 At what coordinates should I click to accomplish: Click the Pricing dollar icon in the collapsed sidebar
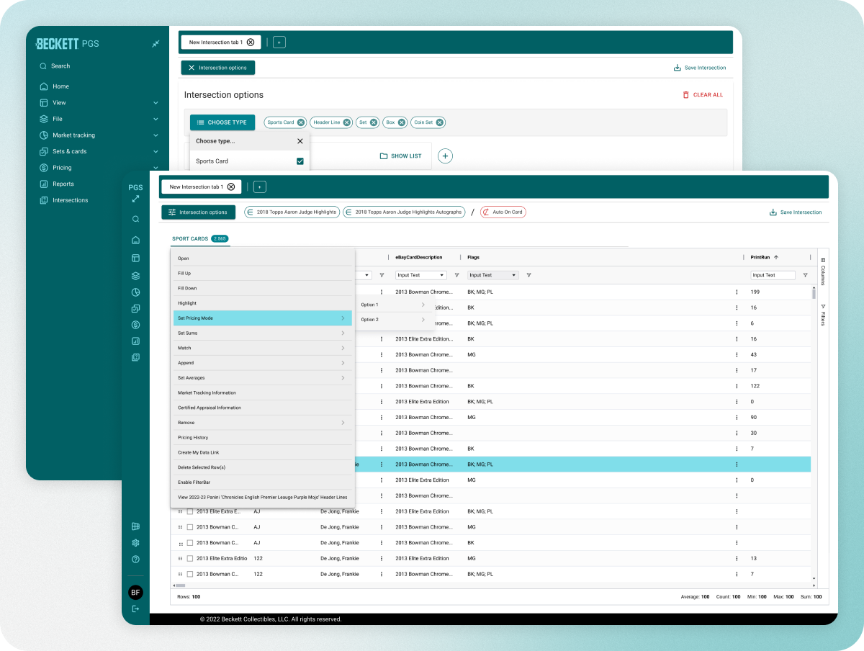[135, 325]
